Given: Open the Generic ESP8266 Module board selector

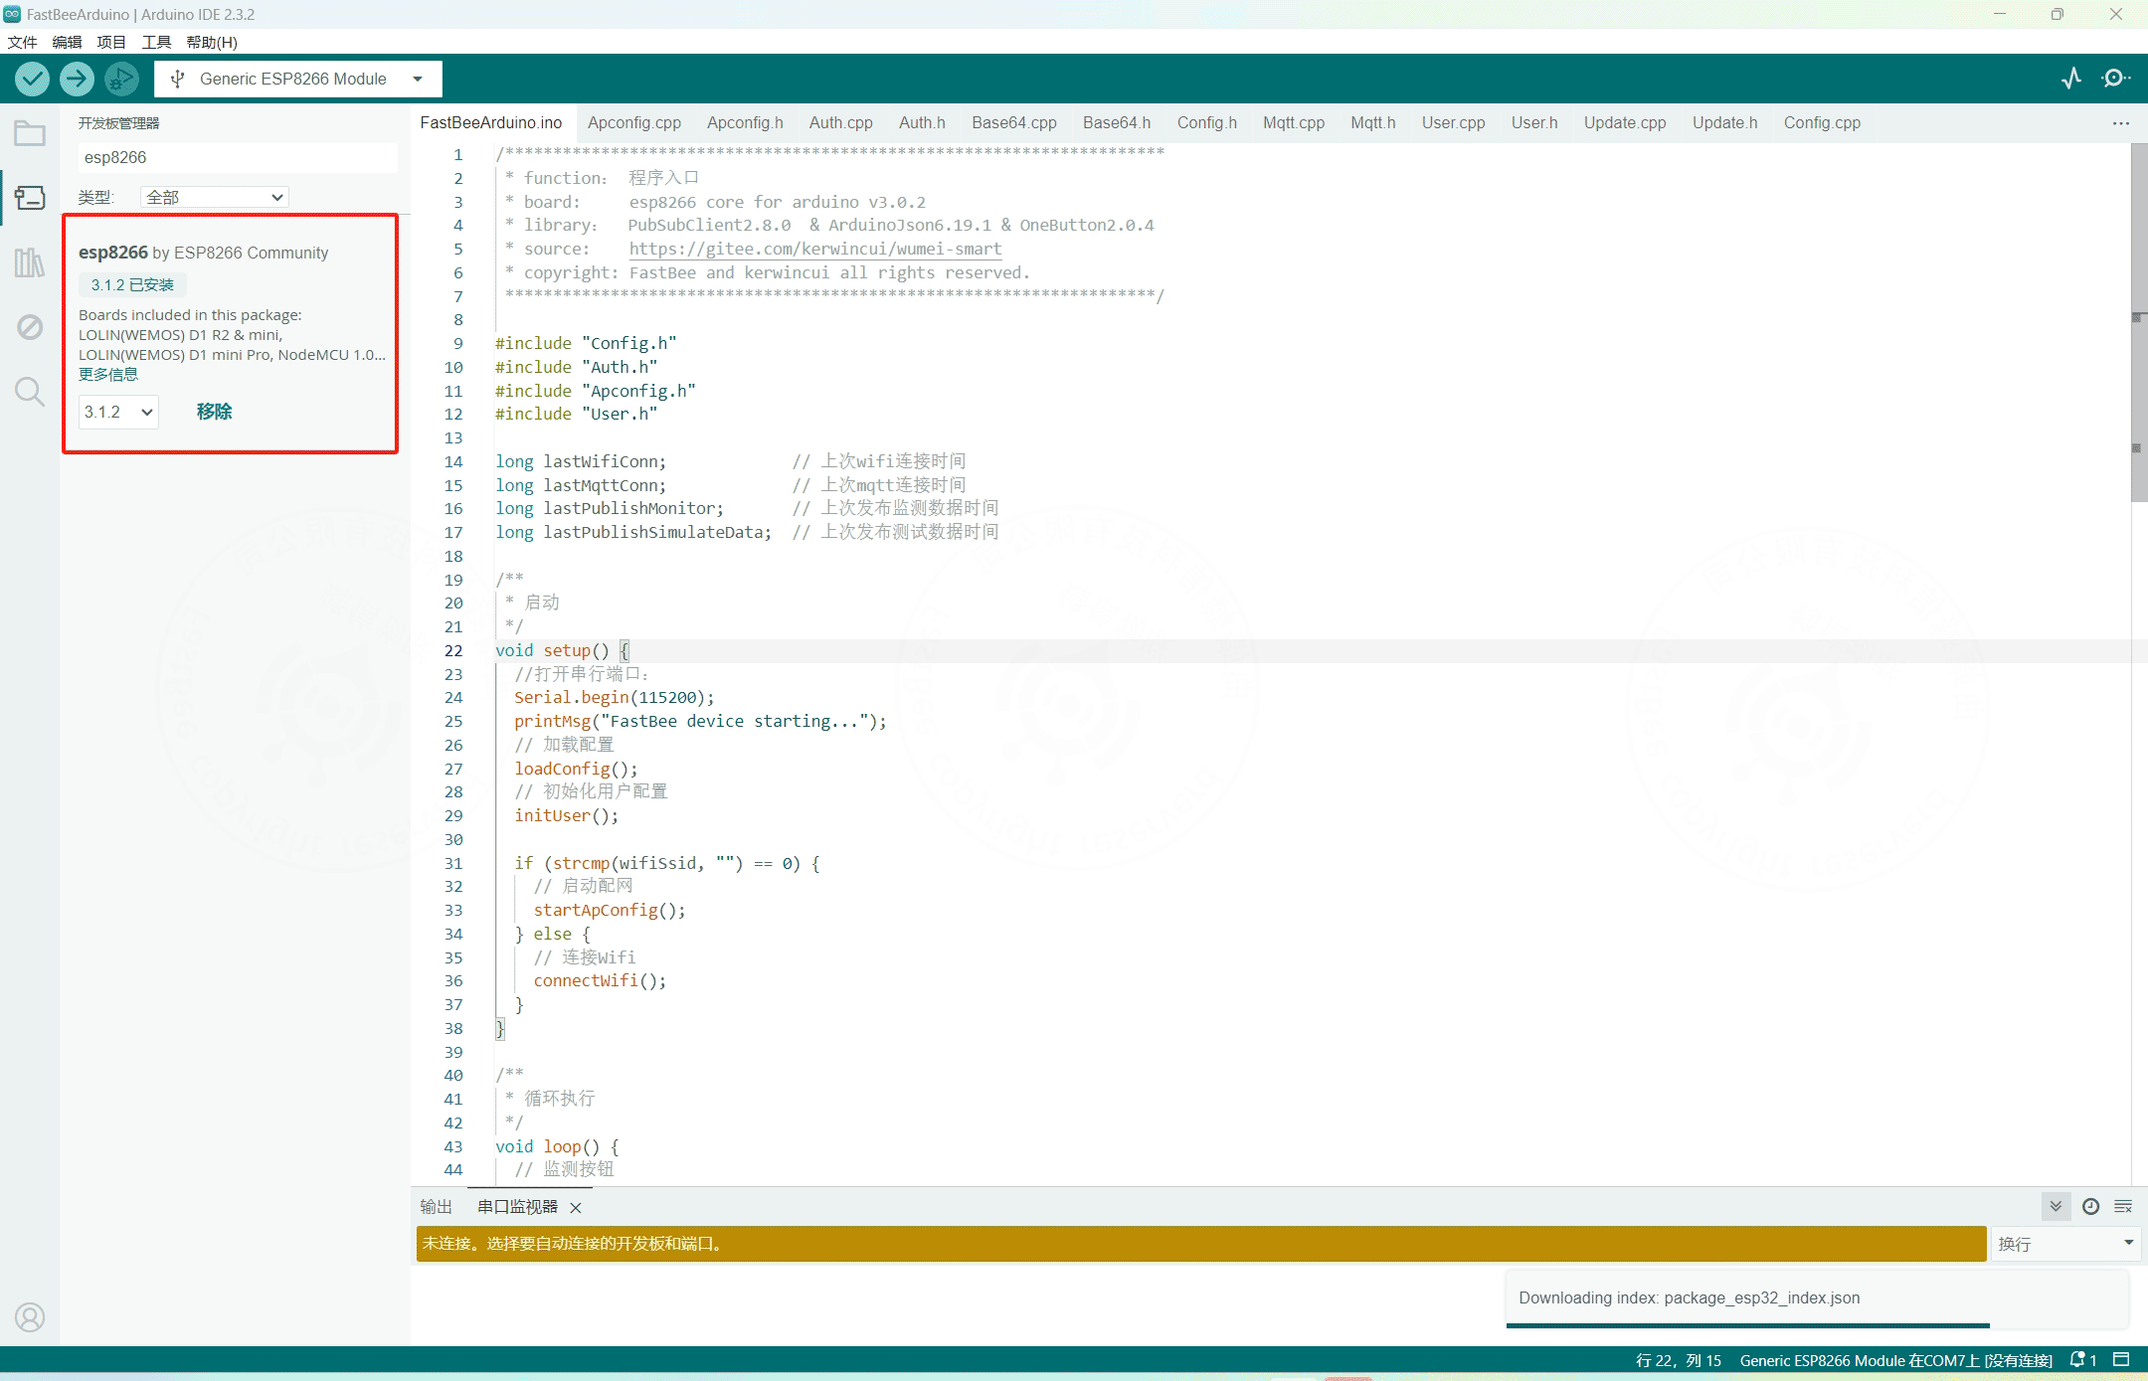Looking at the screenshot, I should 298,79.
